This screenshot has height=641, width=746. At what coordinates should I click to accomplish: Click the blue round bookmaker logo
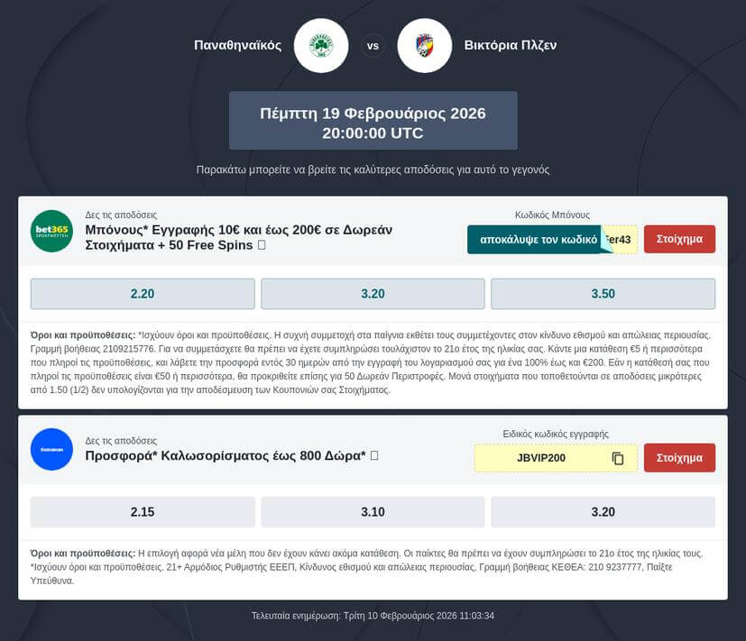(x=51, y=449)
